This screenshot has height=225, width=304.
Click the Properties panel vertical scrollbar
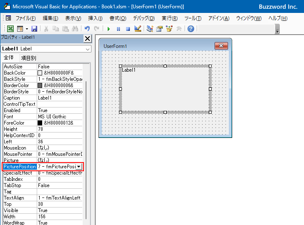click(86, 150)
